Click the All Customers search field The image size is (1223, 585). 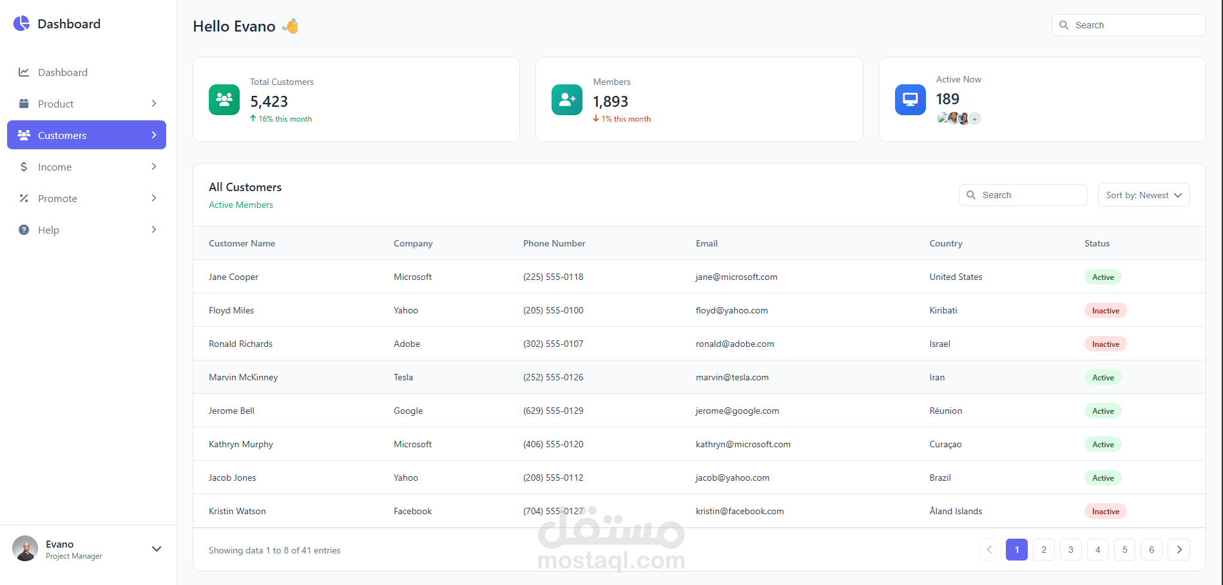(x=1023, y=194)
